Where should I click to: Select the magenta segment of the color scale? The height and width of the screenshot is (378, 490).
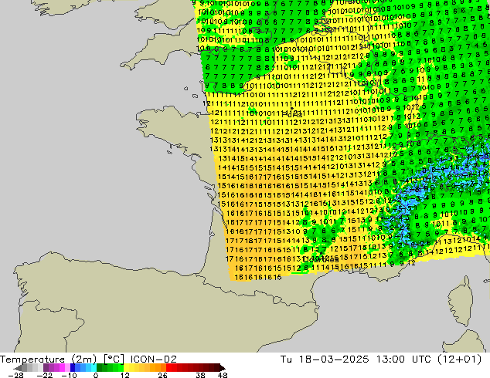[62, 368]
